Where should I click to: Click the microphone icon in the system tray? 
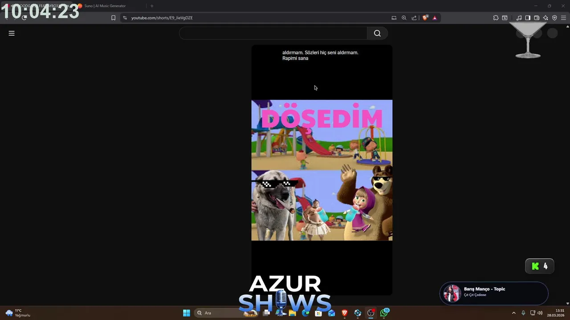(x=523, y=313)
